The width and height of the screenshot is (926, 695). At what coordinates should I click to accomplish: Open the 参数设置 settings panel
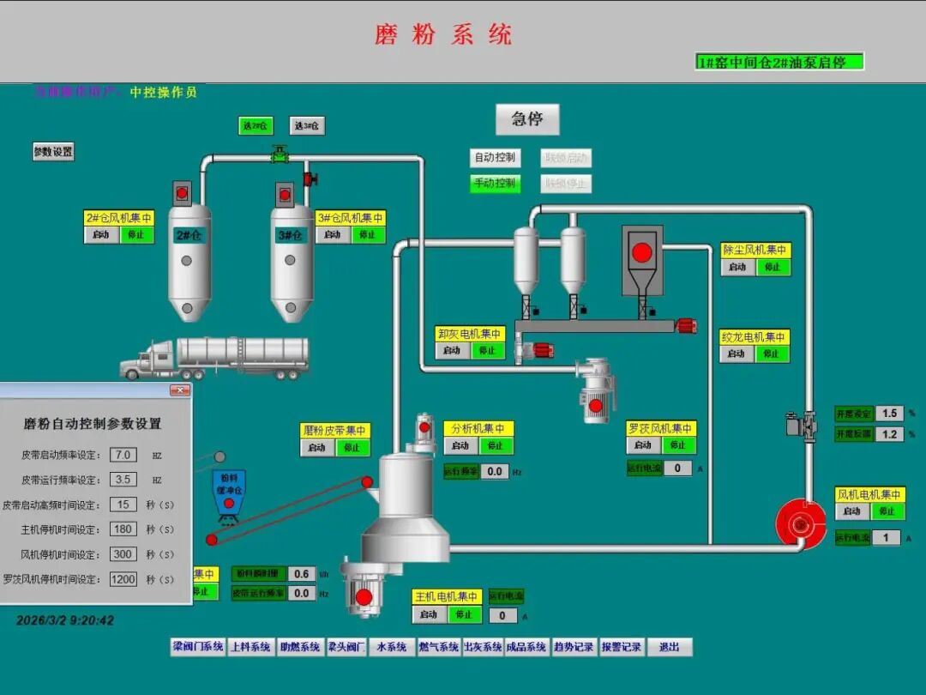pyautogui.click(x=53, y=151)
